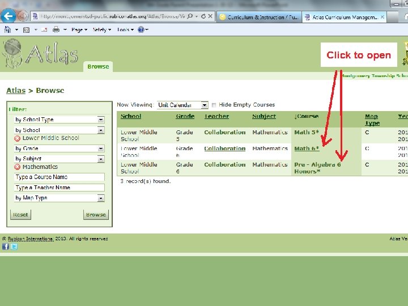Open Rubicon International footer link
408x306 pixels.
31,239
